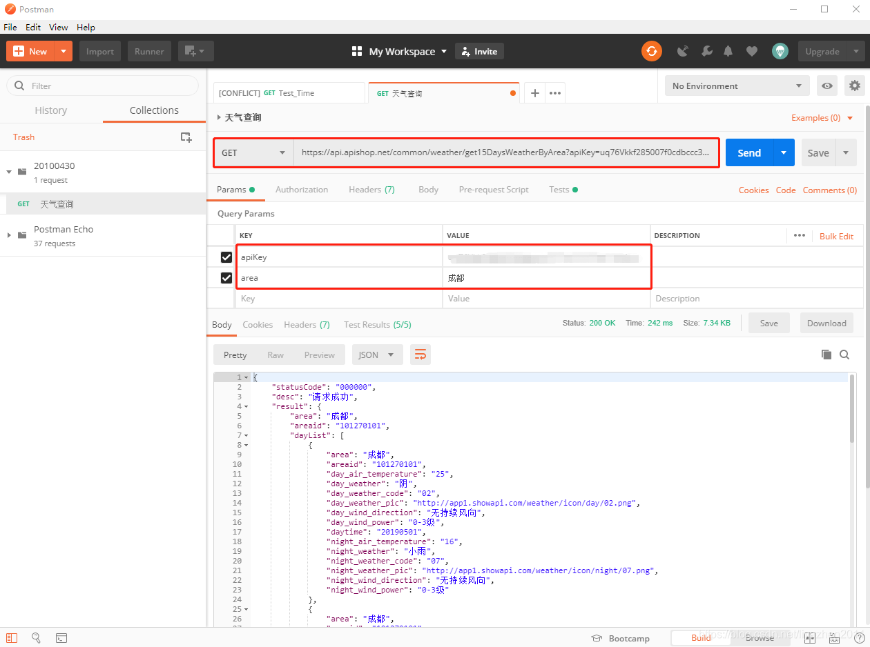Open the Bulk Edit link
Image resolution: width=870 pixels, height=647 pixels.
tap(836, 236)
